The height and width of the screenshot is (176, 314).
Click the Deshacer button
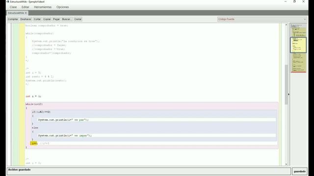coord(26,19)
